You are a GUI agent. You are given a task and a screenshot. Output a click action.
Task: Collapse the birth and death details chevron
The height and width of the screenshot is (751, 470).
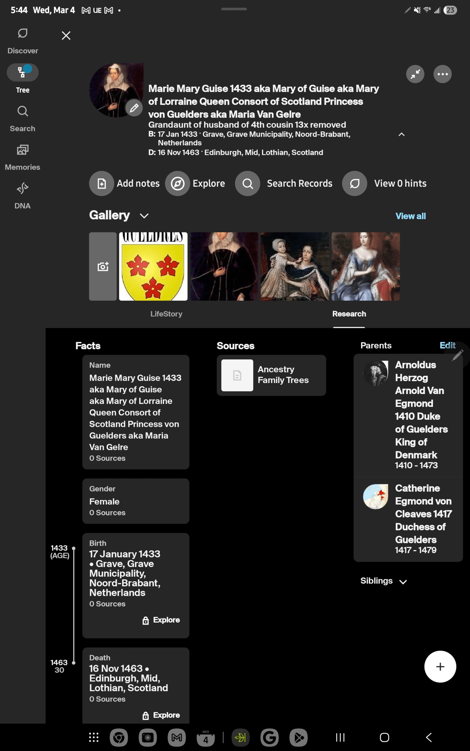pos(402,135)
